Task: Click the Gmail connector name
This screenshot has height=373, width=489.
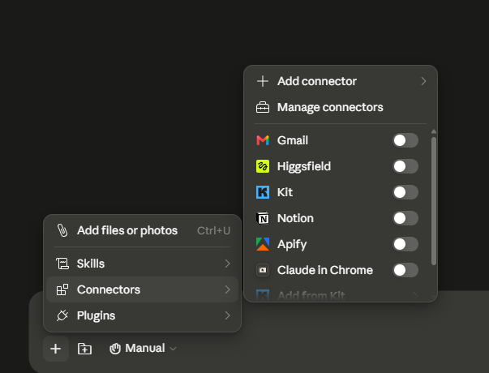Action: pyautogui.click(x=293, y=140)
